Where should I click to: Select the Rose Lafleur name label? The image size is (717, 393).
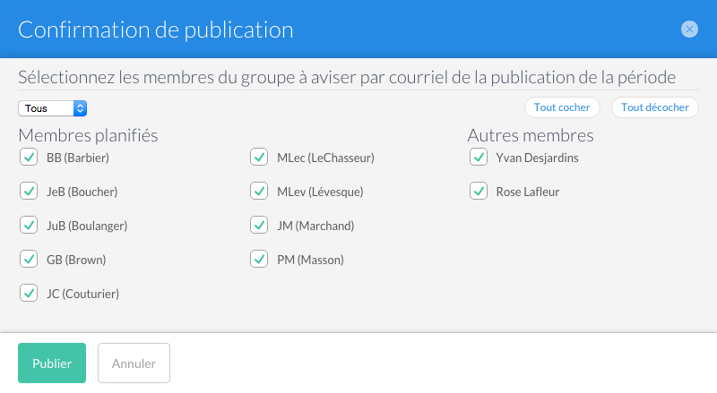(528, 192)
